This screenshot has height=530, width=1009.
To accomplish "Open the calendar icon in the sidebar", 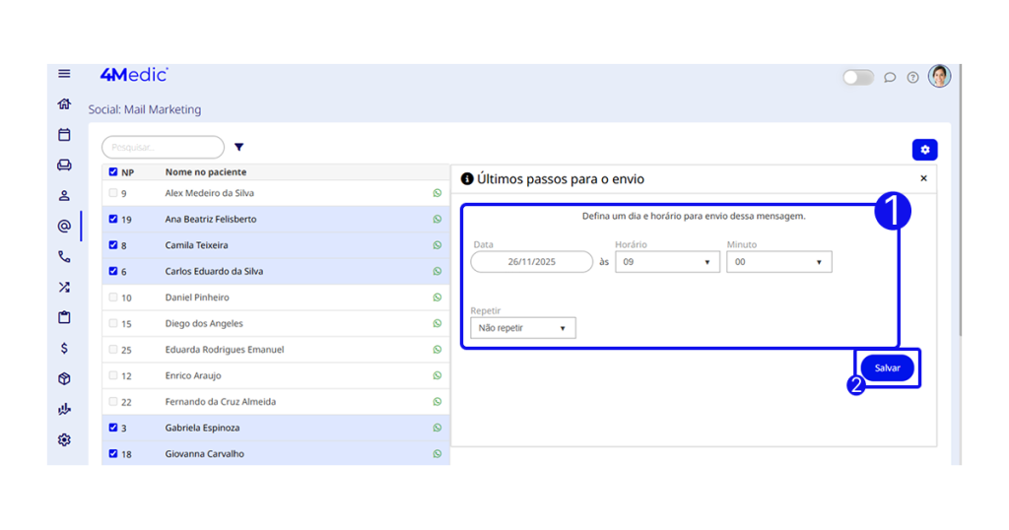I will [x=64, y=135].
